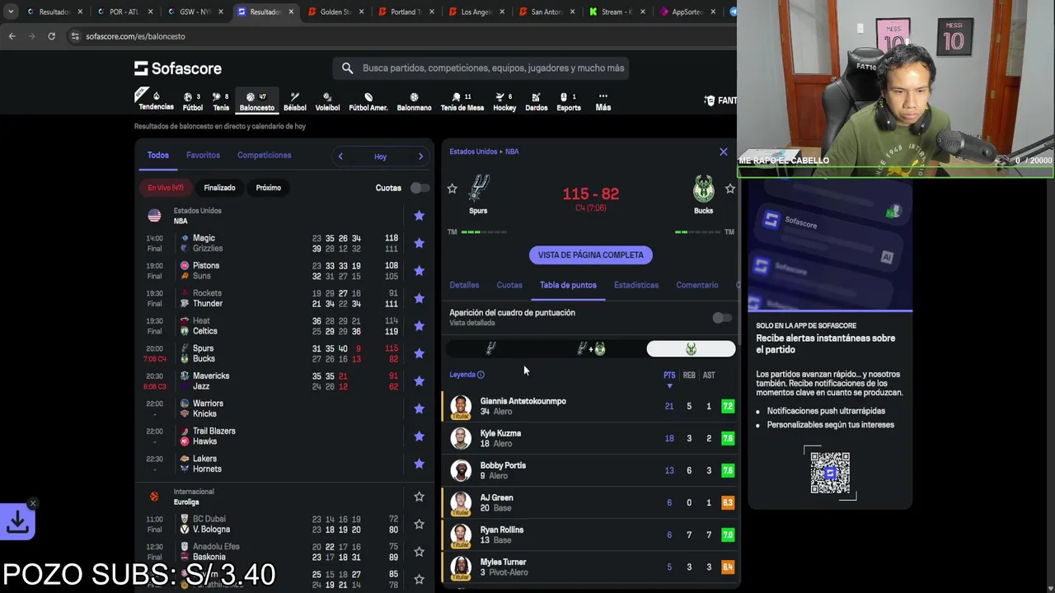Reload the browser page

tap(51, 36)
